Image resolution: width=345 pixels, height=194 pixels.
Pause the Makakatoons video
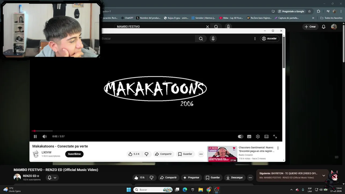point(35,137)
